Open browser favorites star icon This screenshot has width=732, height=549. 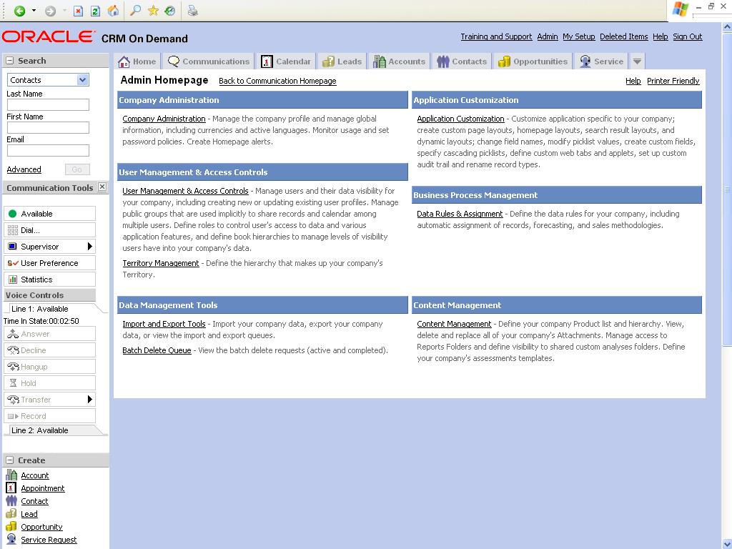(x=153, y=11)
